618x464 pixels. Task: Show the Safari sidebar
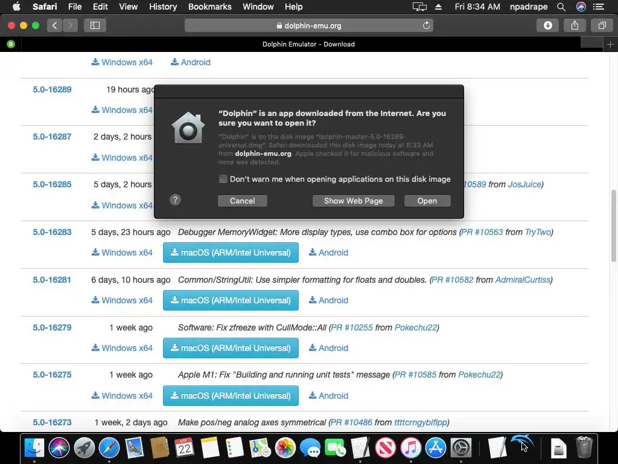coord(95,25)
